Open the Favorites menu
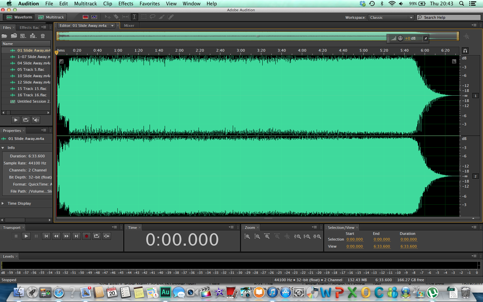Screen dimensions: 483x302 click(150, 4)
